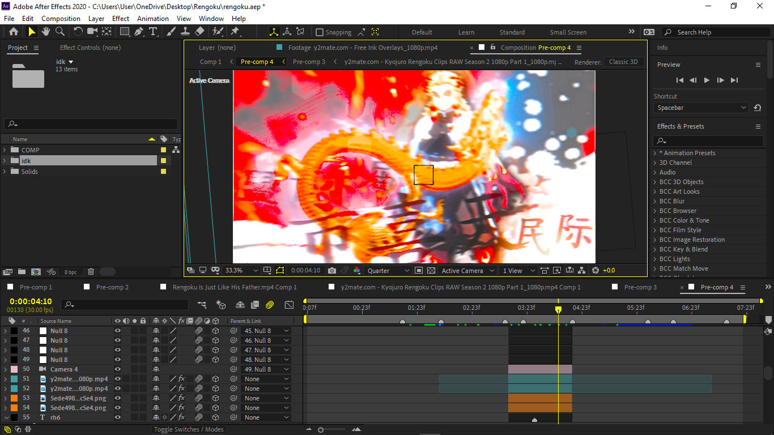Screen dimensions: 774x435
Task: Select the Horizontal Type tool
Action: 153,32
